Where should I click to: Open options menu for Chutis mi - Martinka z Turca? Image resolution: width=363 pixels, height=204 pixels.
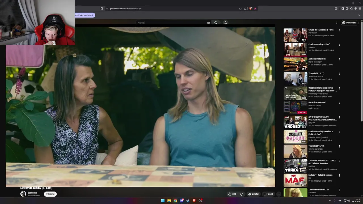click(x=339, y=30)
